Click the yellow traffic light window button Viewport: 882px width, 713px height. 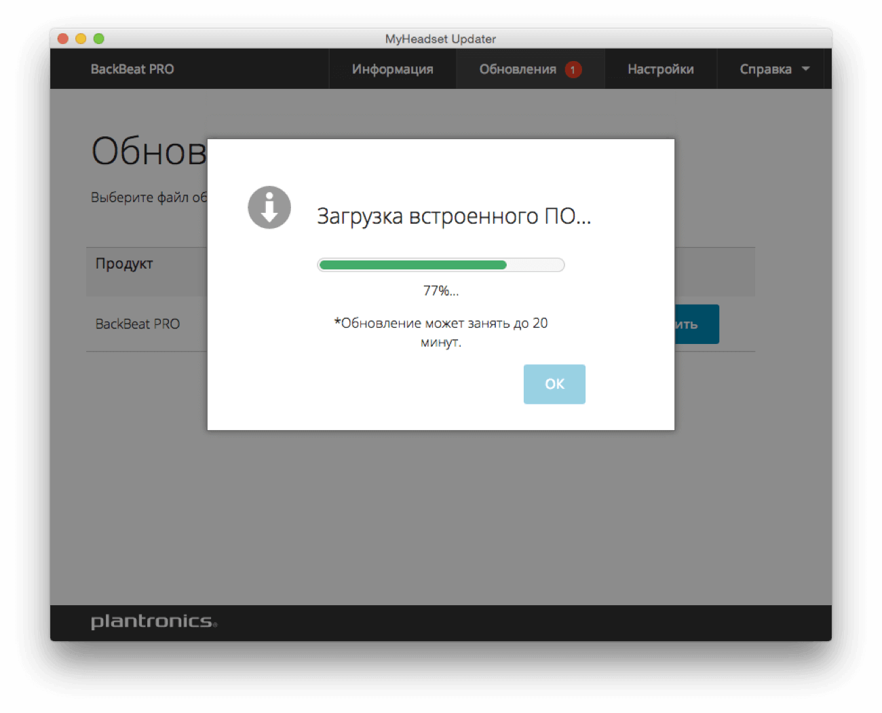(81, 39)
